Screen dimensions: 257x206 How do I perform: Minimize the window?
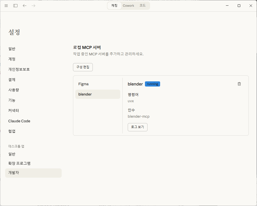[227, 6]
